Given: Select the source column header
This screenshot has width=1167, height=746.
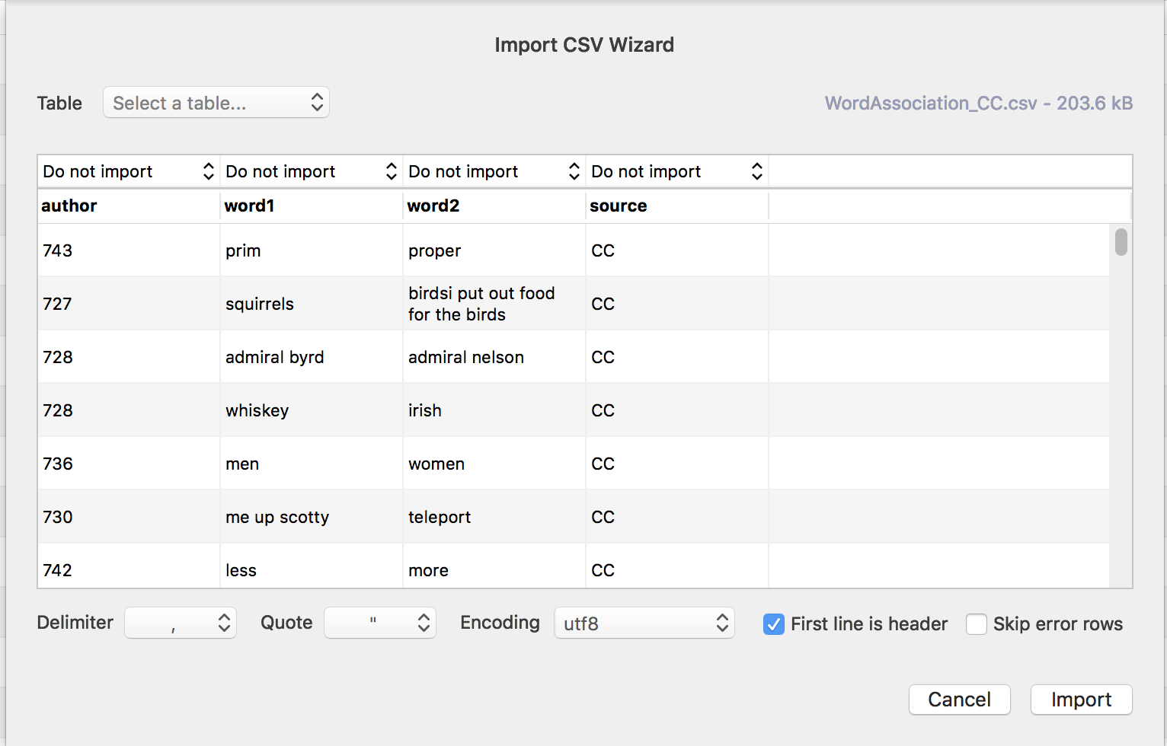Looking at the screenshot, I should click(619, 206).
